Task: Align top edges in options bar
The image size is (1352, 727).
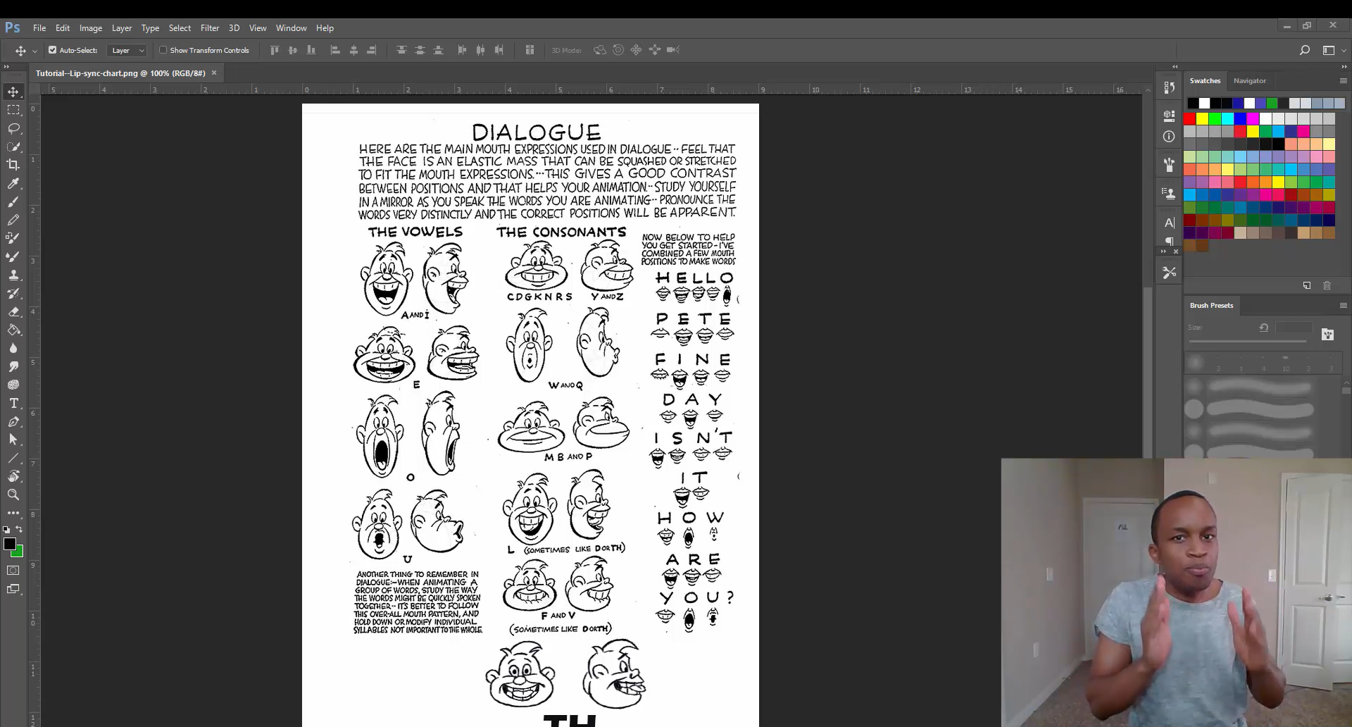Action: coord(275,50)
